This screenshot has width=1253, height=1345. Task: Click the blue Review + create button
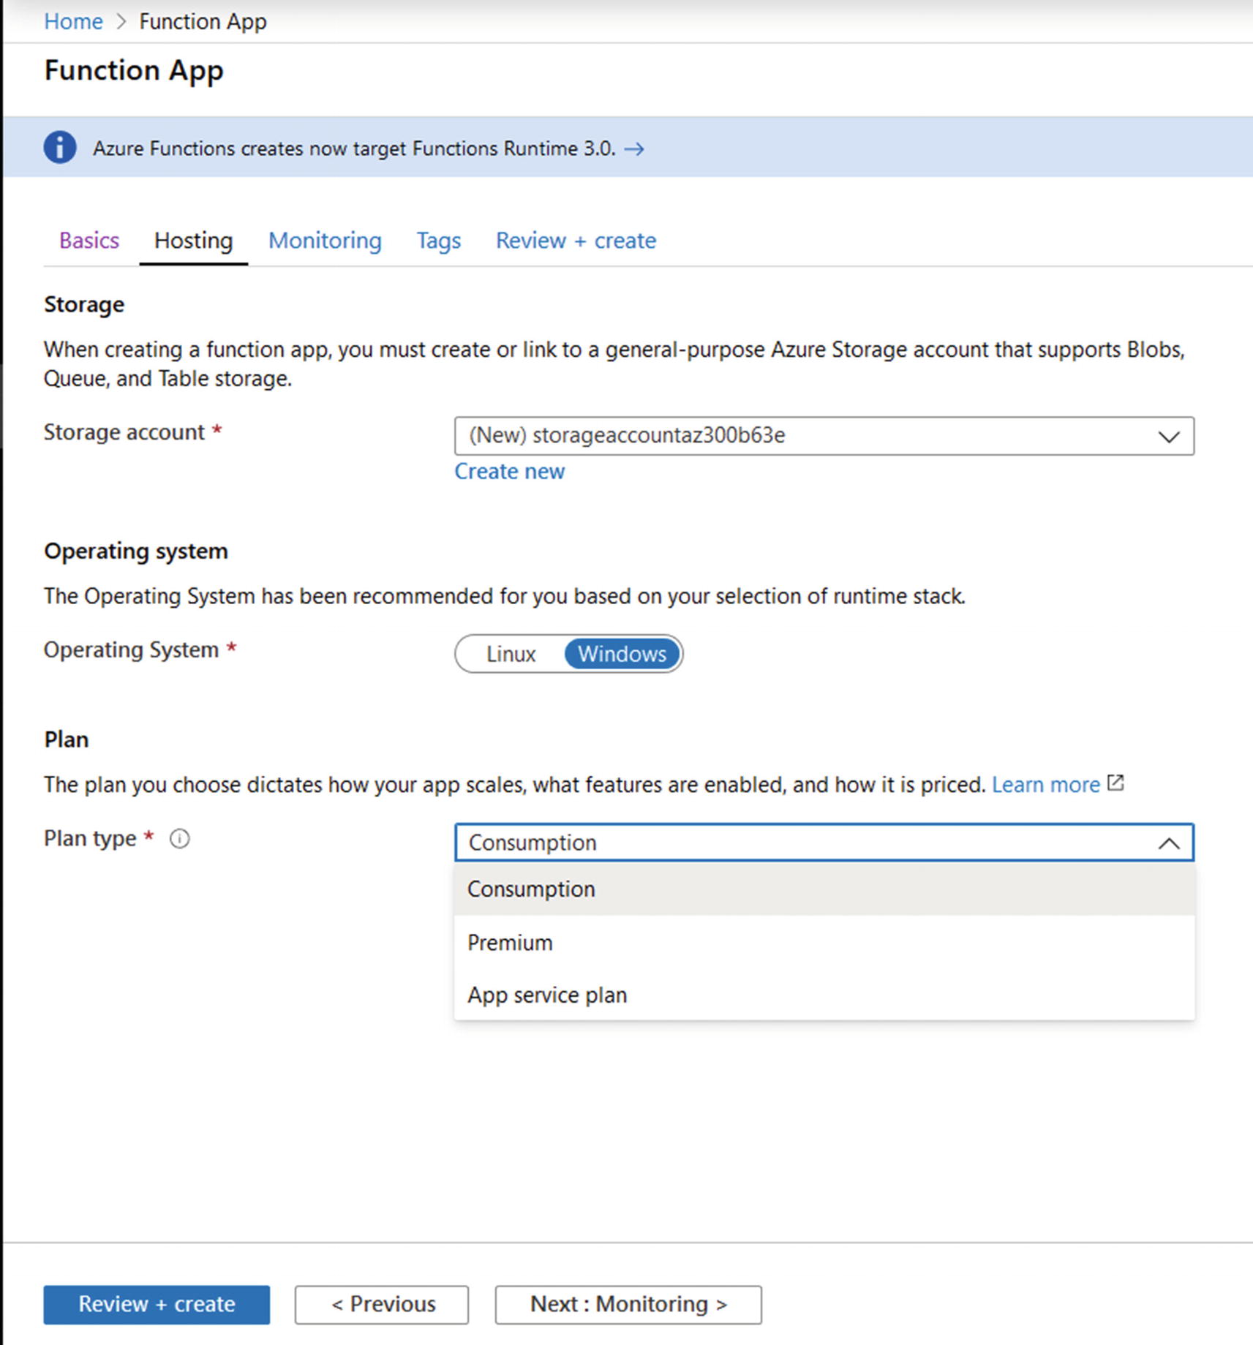(x=157, y=1304)
